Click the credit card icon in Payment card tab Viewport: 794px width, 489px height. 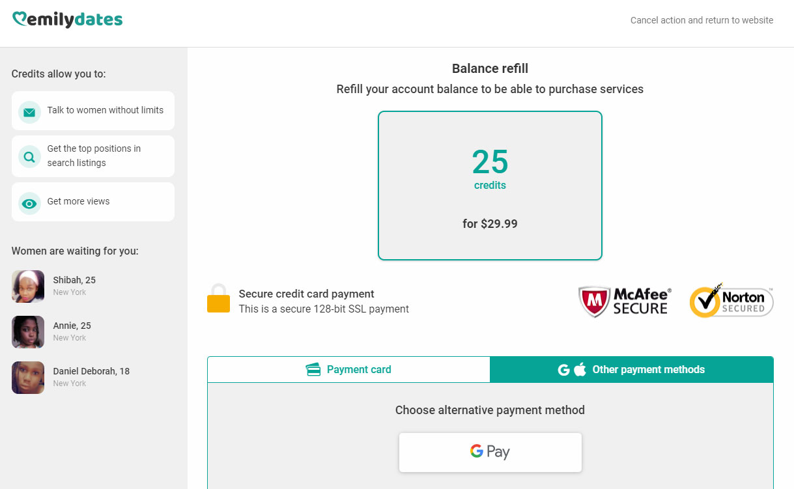pyautogui.click(x=313, y=370)
